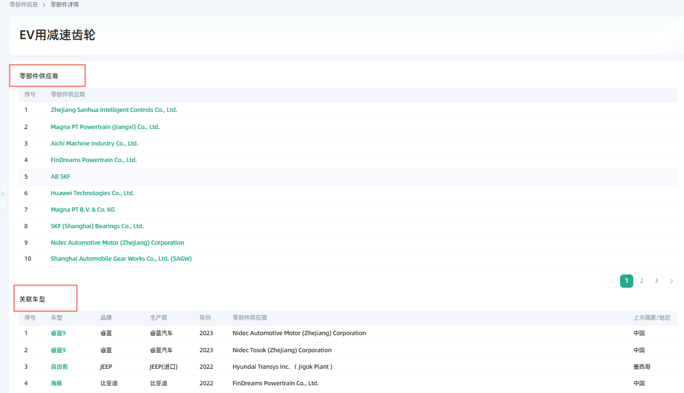Open Huawei Technologies Co., Ltd. link
This screenshot has width=684, height=393.
93,193
